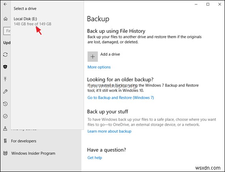Click the Select a drive heading

[x=25, y=8]
